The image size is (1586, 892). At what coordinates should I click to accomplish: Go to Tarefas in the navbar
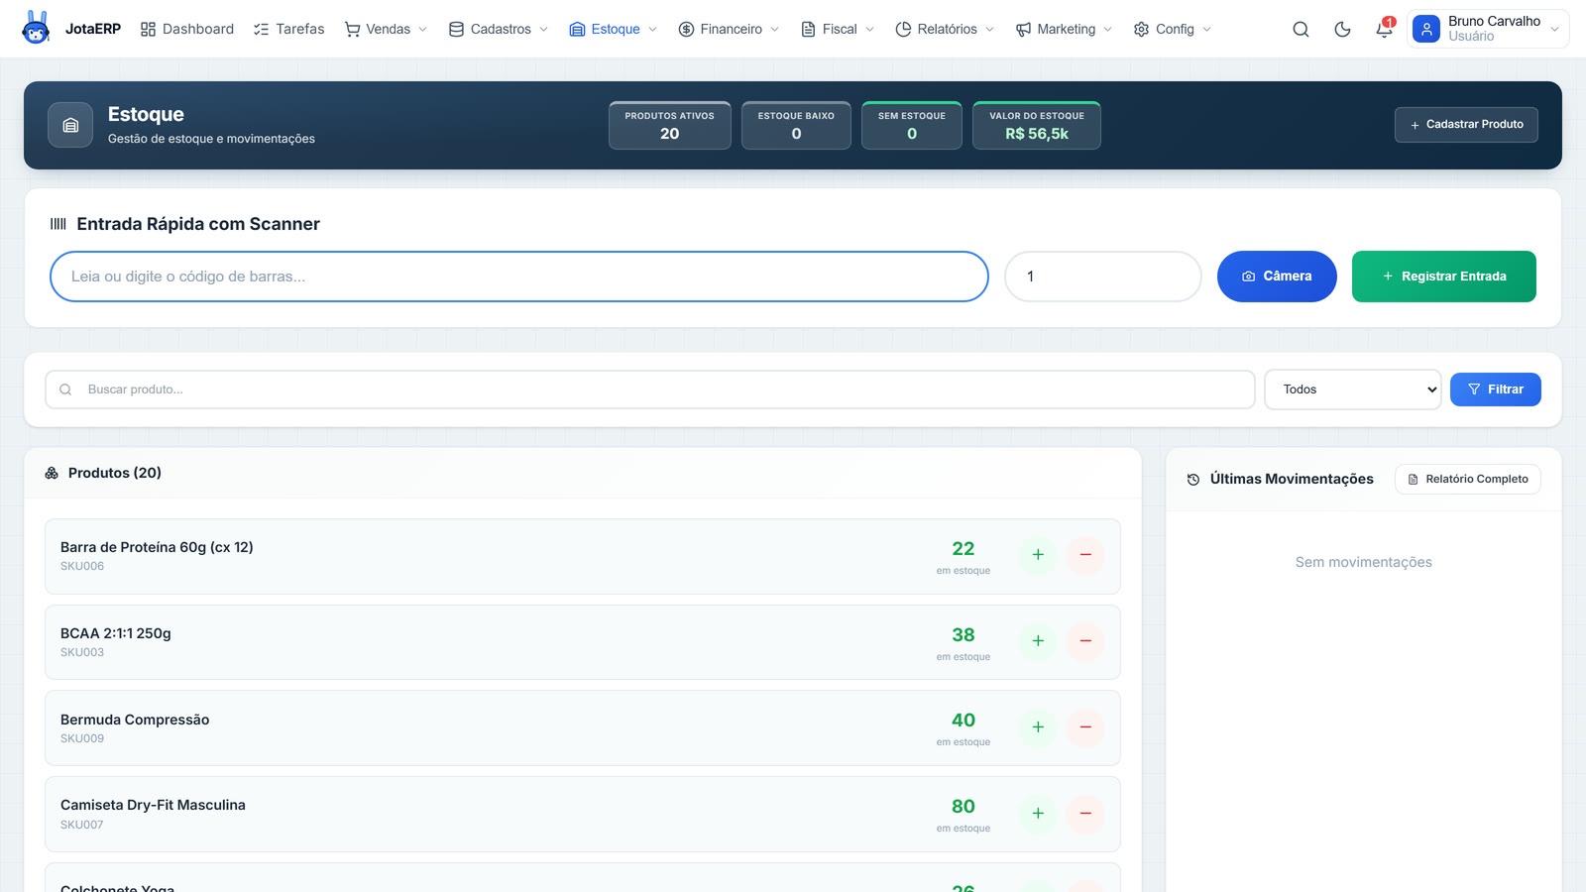pos(288,29)
